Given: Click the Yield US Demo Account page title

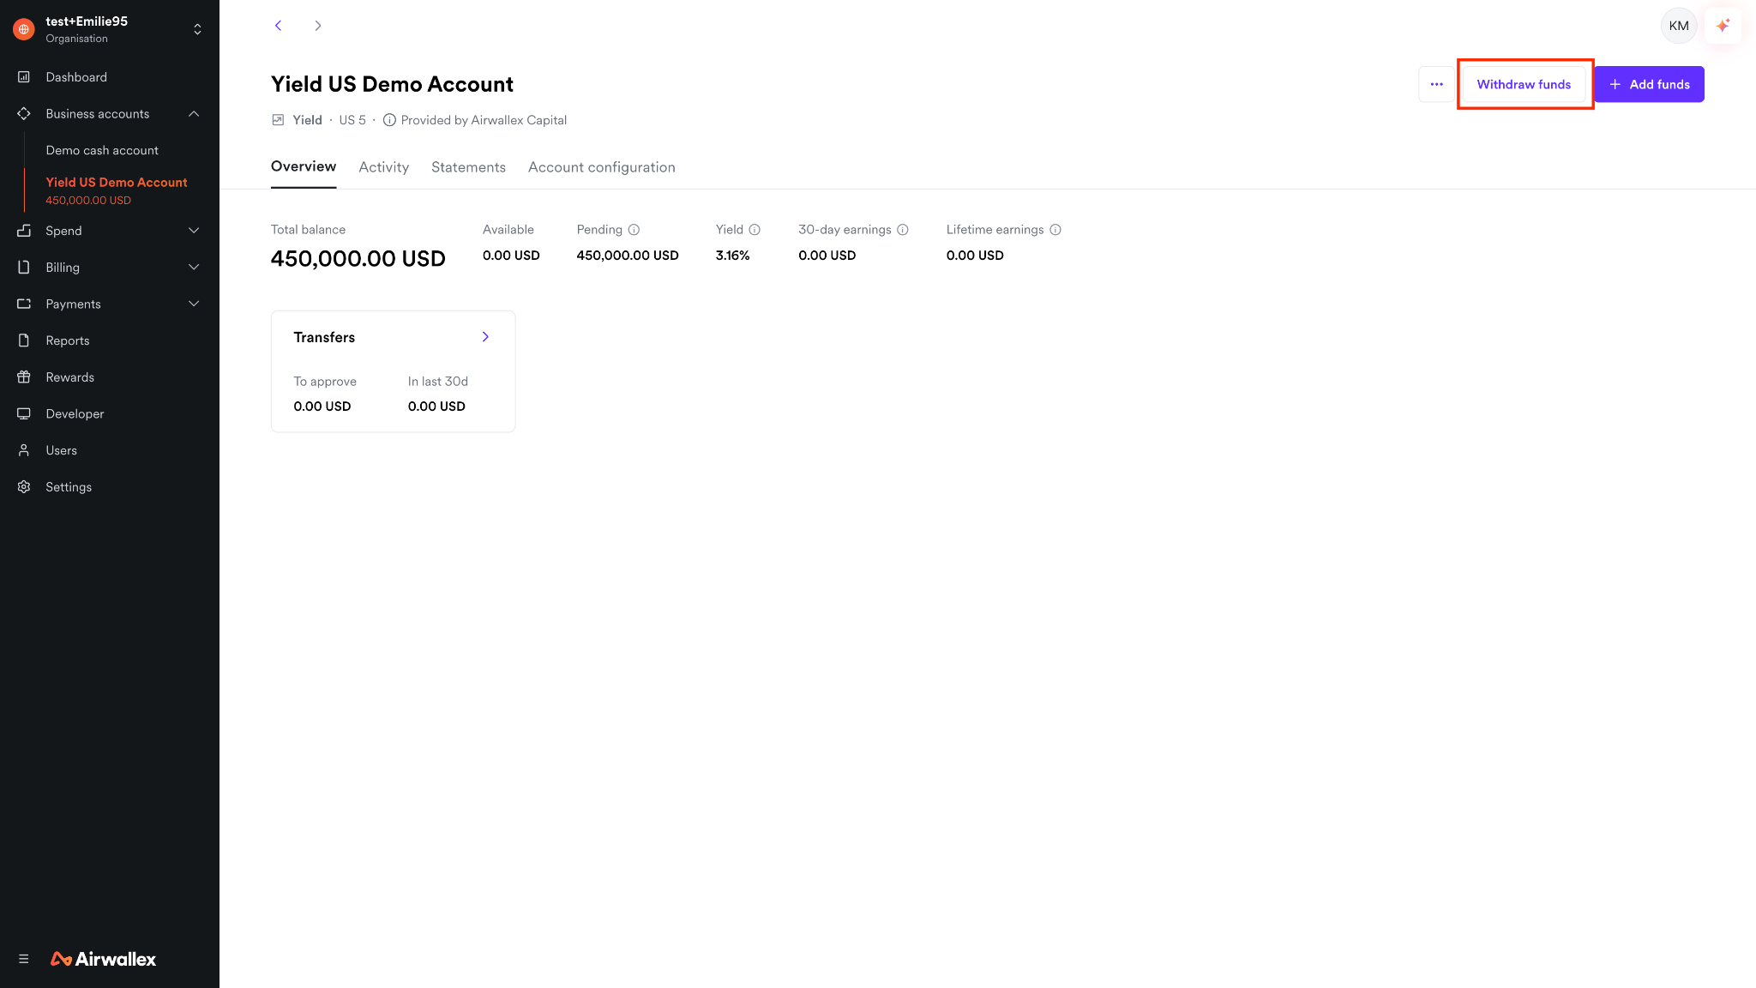Looking at the screenshot, I should tap(392, 84).
